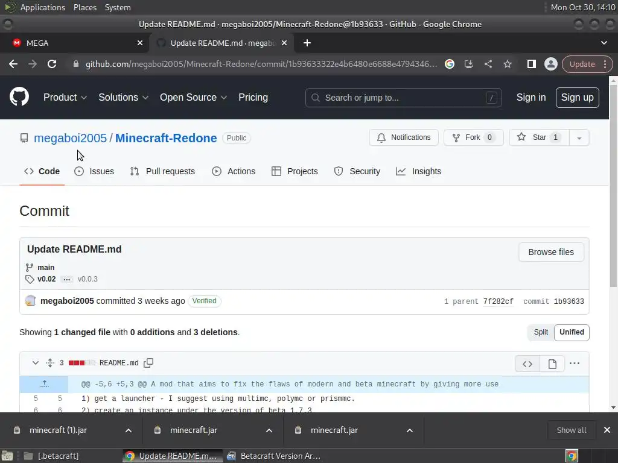Go back using the browser back arrow
Viewport: 618px width, 463px height.
(13, 64)
